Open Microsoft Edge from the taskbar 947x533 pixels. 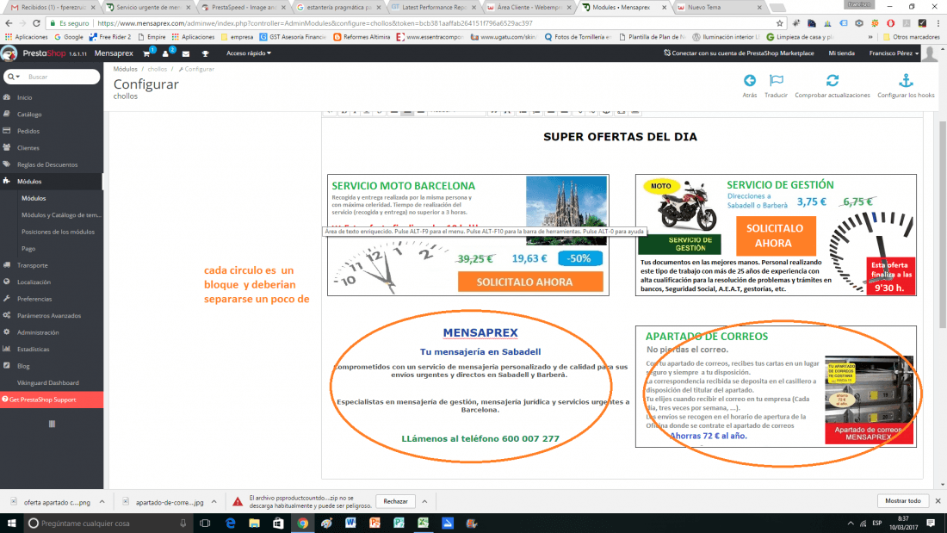click(230, 523)
